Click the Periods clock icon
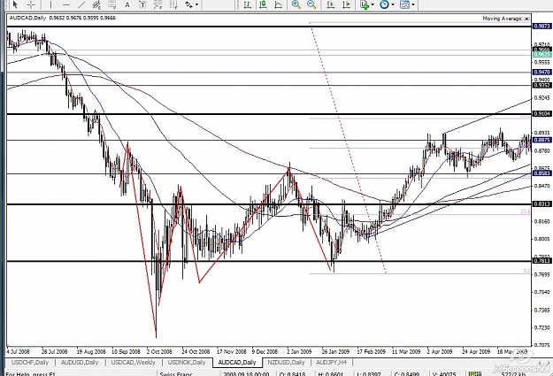This screenshot has width=553, height=376. (384, 4)
